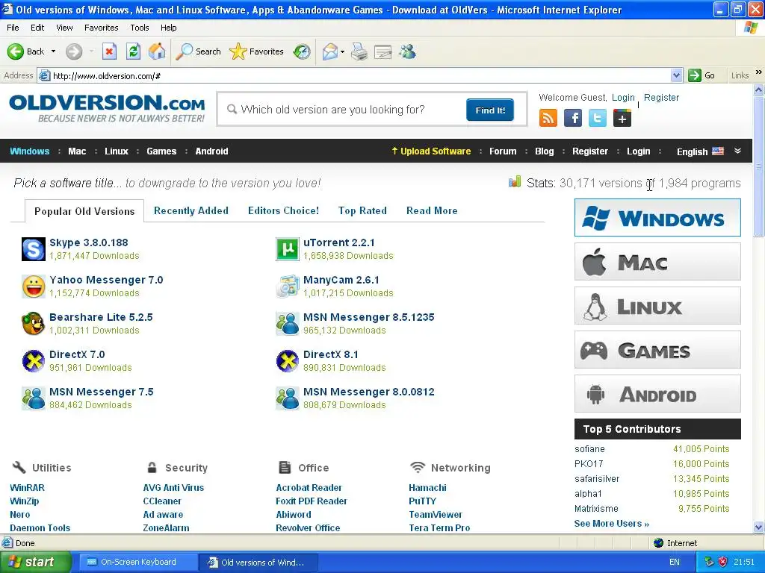The image size is (765, 573).
Task: Open the CCleaner security link
Action: (x=162, y=501)
